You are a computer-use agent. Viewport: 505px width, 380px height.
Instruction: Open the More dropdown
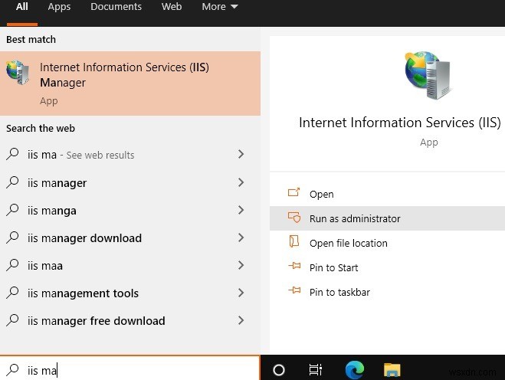(x=220, y=6)
